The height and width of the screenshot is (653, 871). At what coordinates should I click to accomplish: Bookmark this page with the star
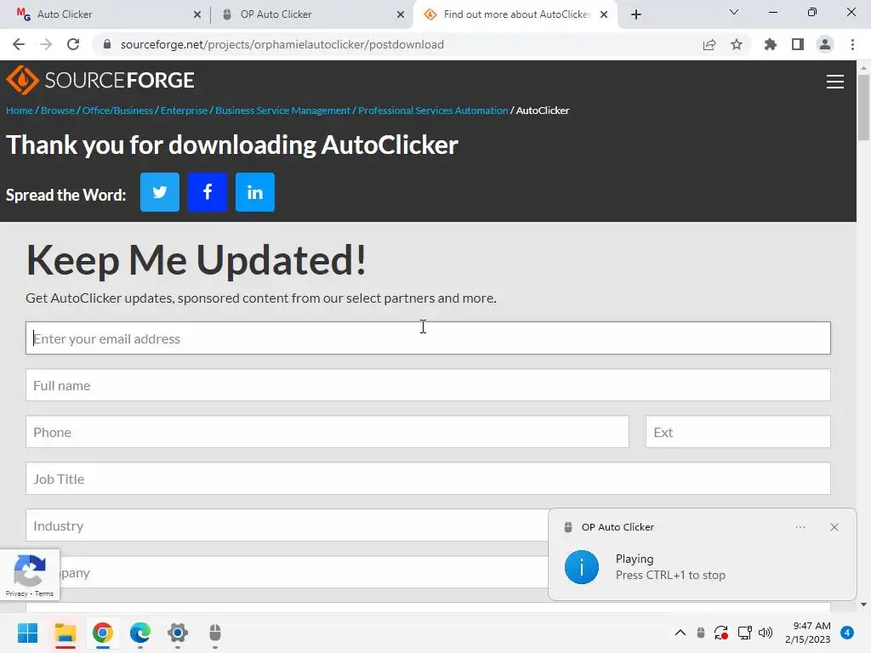point(737,44)
